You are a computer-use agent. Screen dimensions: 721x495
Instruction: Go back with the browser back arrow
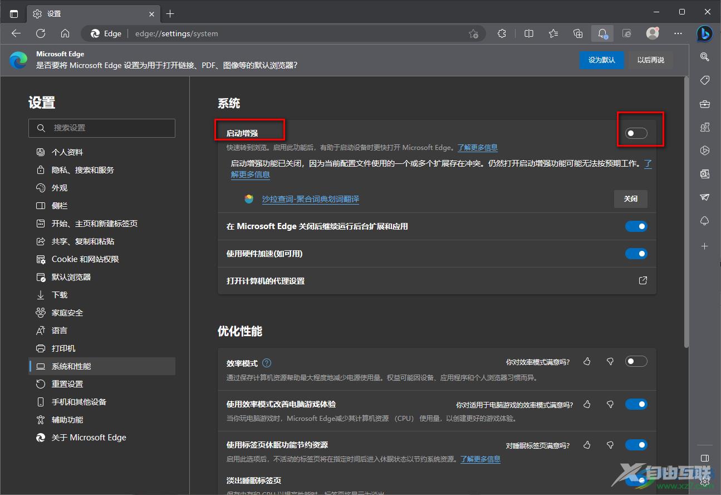point(16,33)
